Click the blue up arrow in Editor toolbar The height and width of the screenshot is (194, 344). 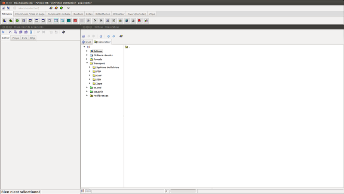[x=108, y=36]
